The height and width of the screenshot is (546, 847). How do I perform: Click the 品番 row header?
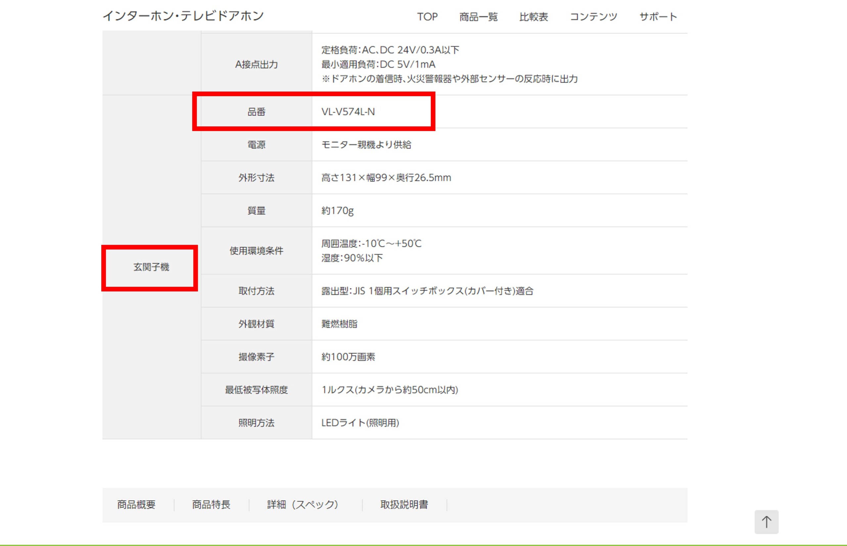click(x=256, y=112)
